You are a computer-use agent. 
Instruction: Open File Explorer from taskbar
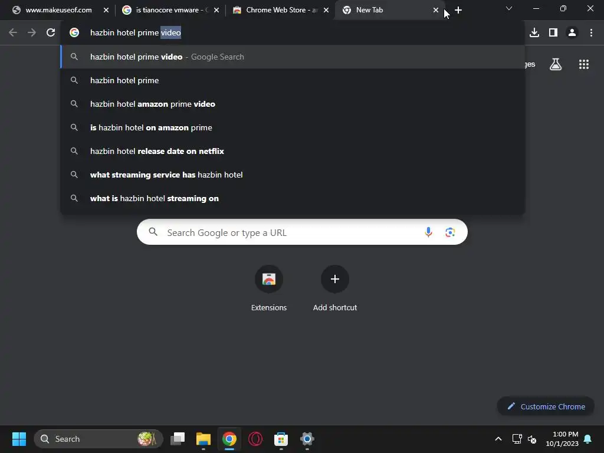[x=203, y=439]
